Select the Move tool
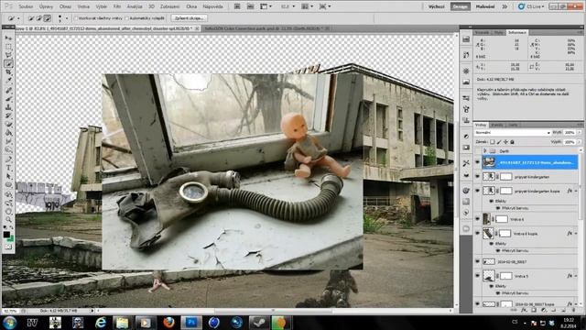This screenshot has width=586, height=330. pos(8,38)
